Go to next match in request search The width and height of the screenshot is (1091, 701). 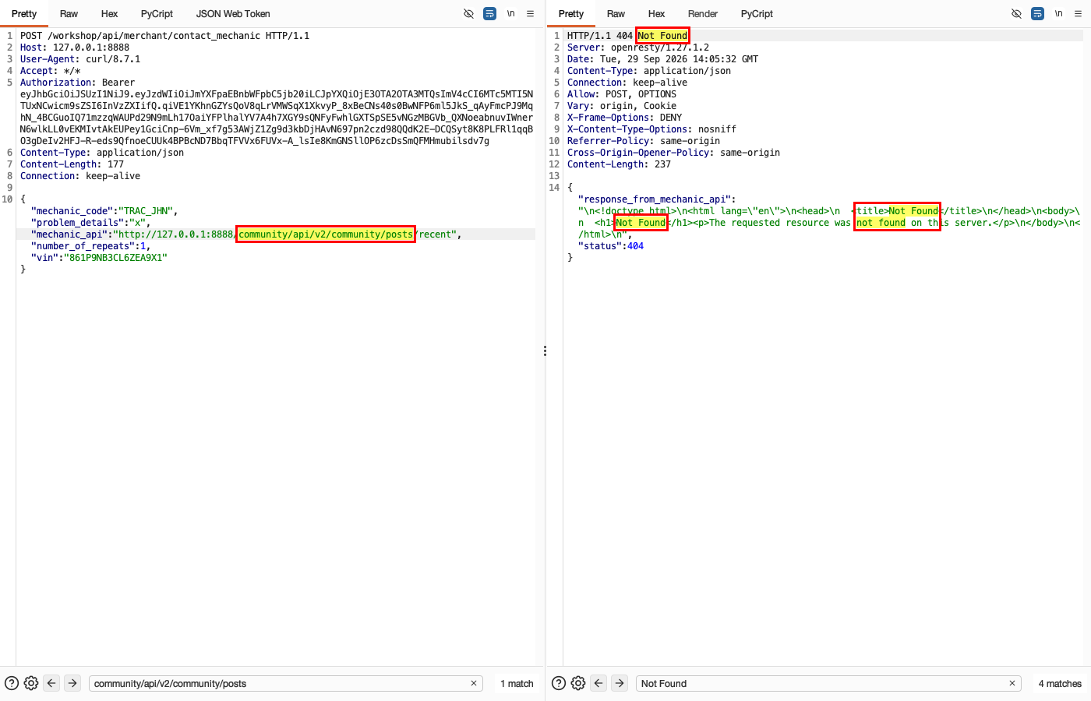(x=72, y=683)
